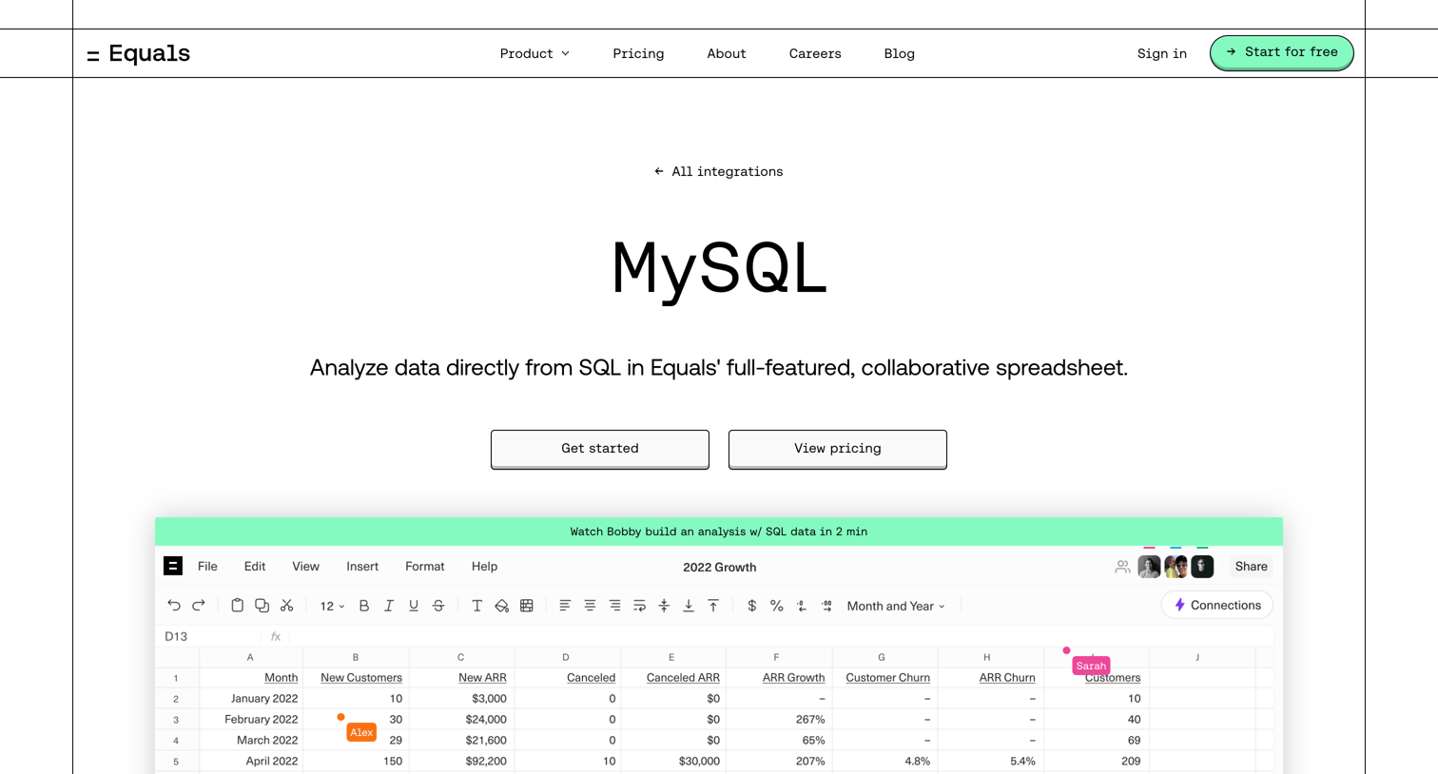The width and height of the screenshot is (1438, 774).
Task: Click the View pricing button
Action: (x=838, y=449)
